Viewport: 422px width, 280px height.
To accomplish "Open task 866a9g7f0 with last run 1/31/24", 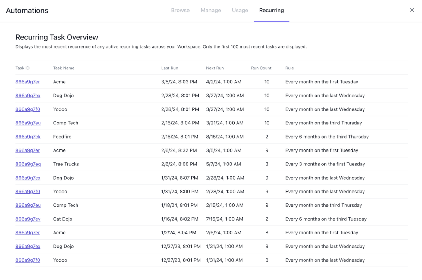I will (28, 192).
